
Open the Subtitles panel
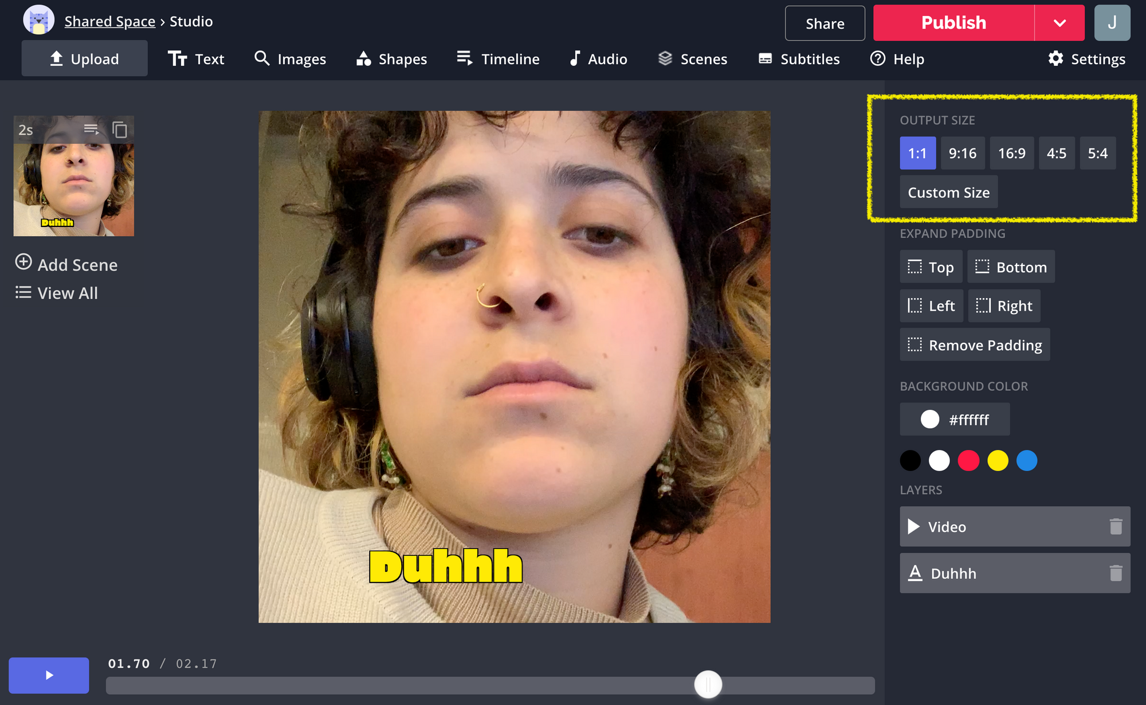[798, 58]
